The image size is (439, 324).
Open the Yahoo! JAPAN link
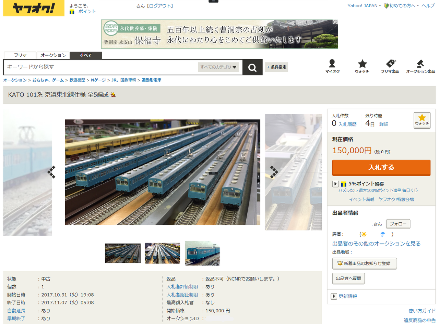tap(363, 6)
